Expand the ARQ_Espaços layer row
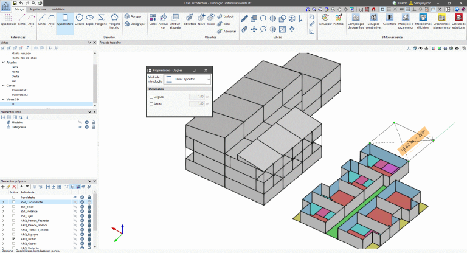Screen dimensions: 467x253 pos(3,235)
